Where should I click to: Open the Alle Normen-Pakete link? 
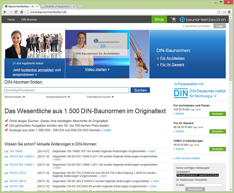[x=186, y=158]
